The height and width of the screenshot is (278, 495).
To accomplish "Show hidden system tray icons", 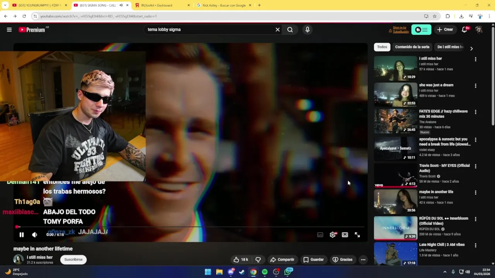I will [x=445, y=272].
